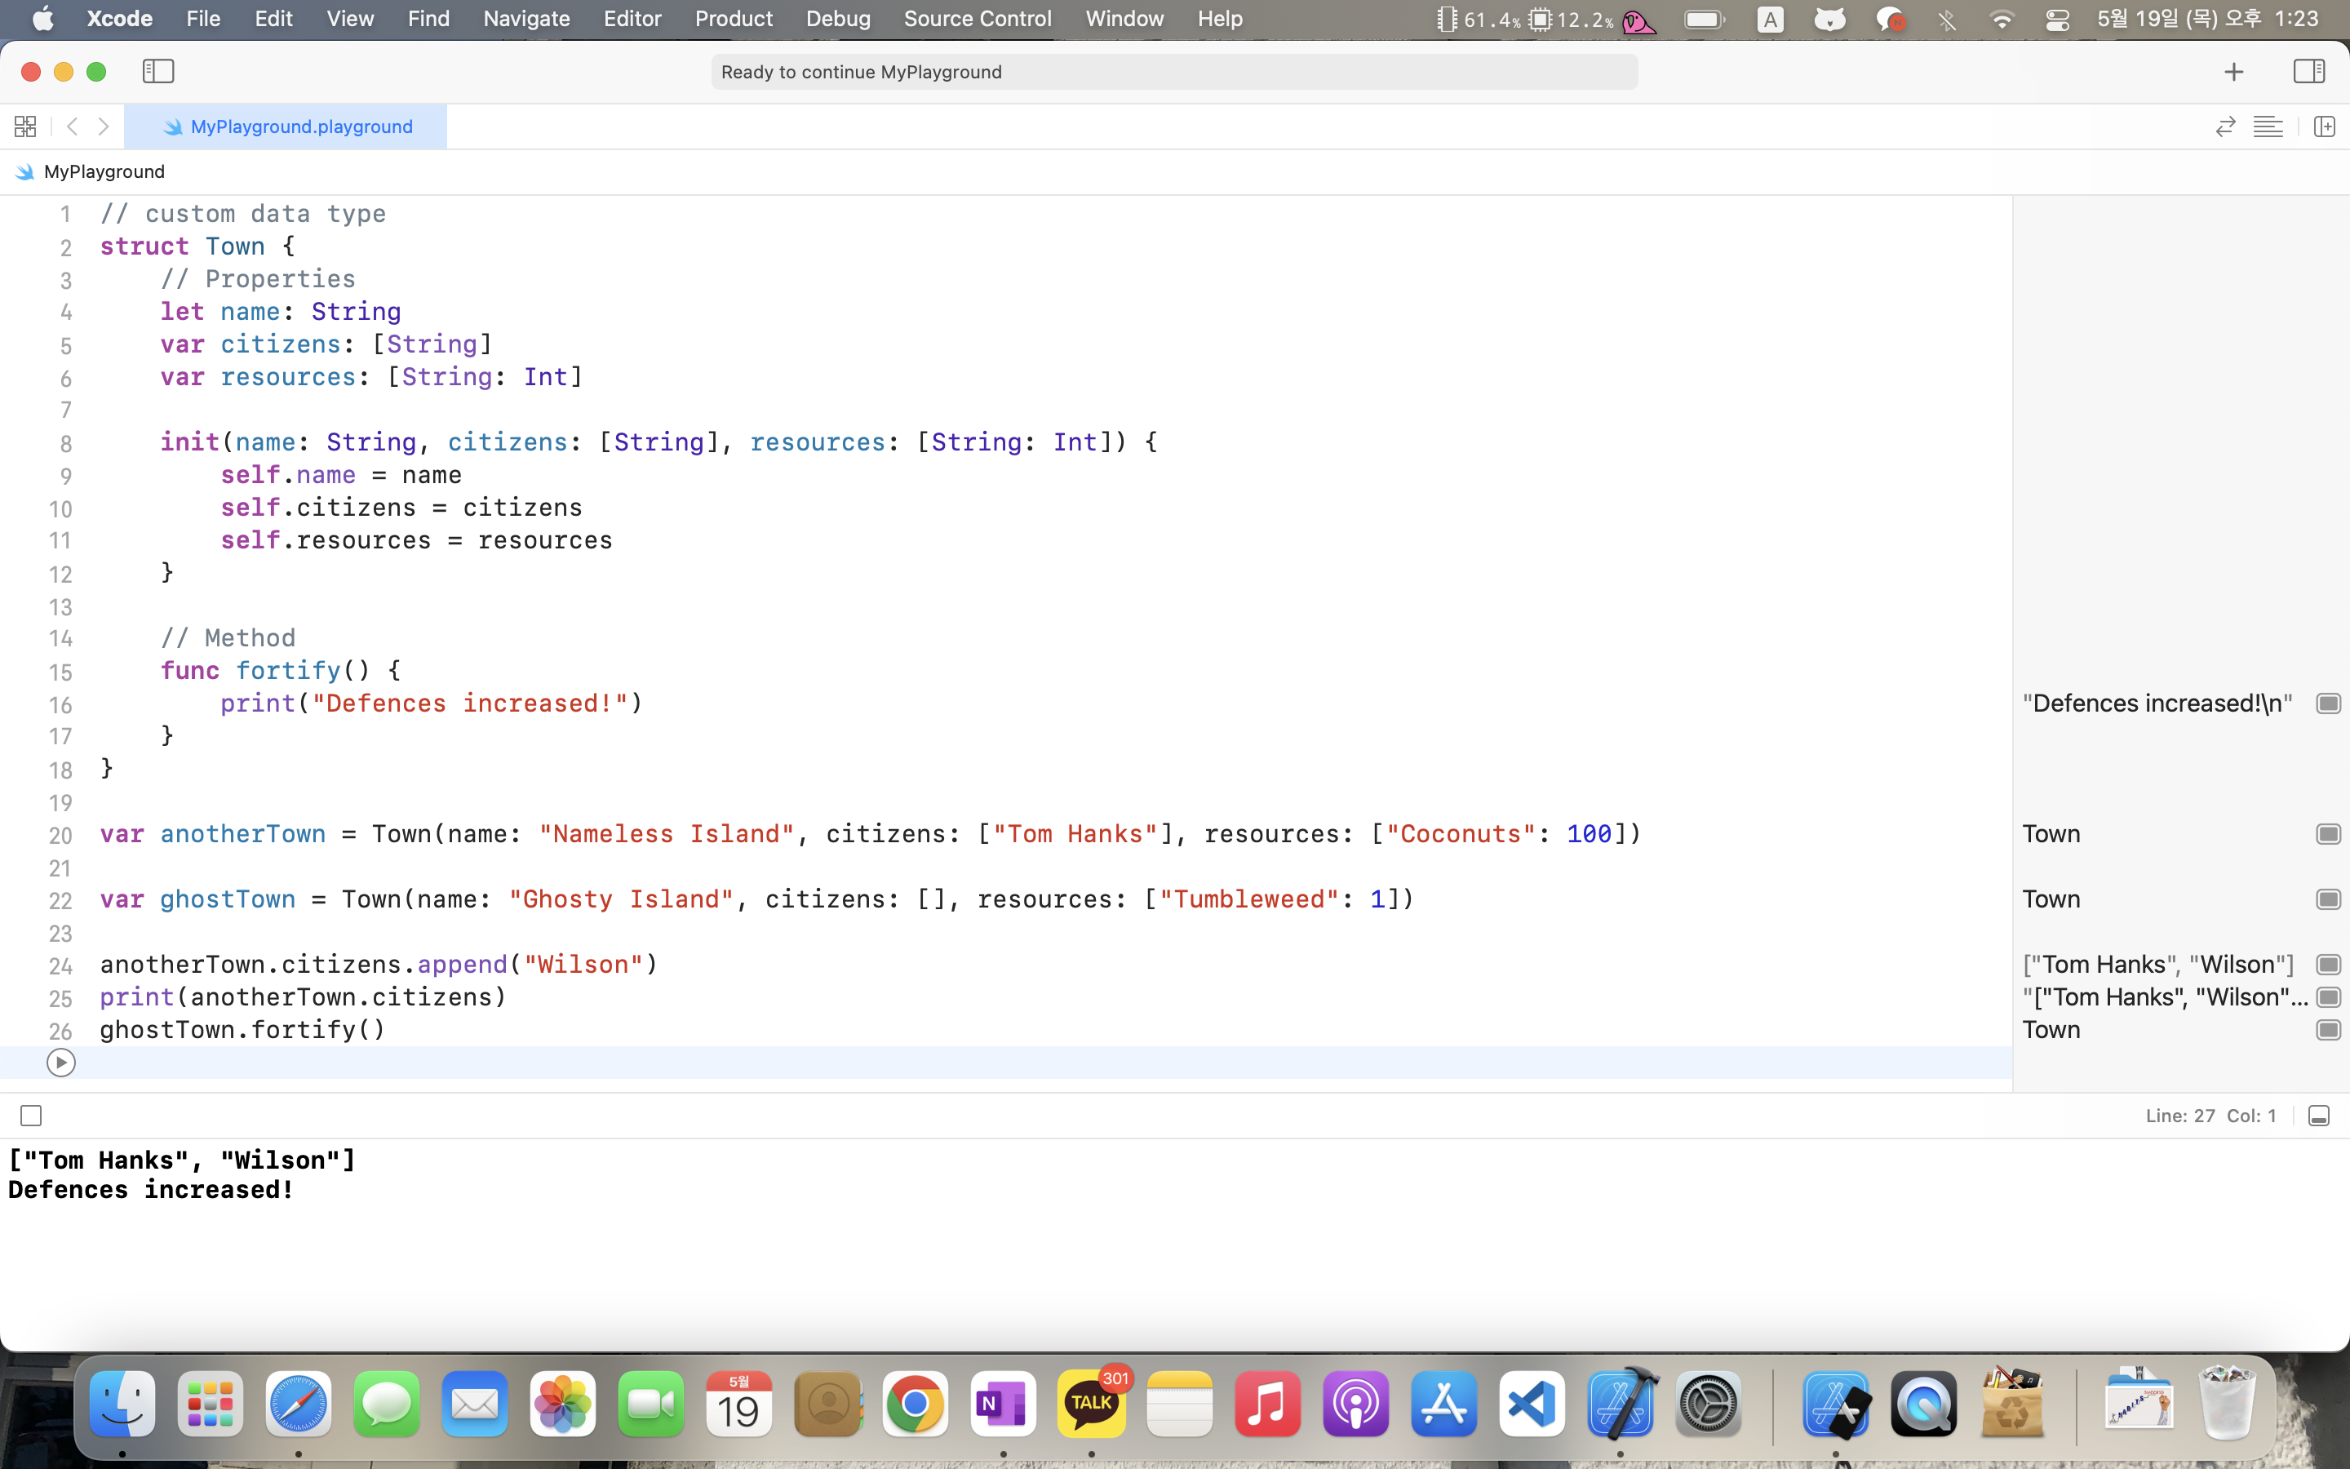Run the playground with the play button
The image size is (2350, 1469).
tap(60, 1063)
